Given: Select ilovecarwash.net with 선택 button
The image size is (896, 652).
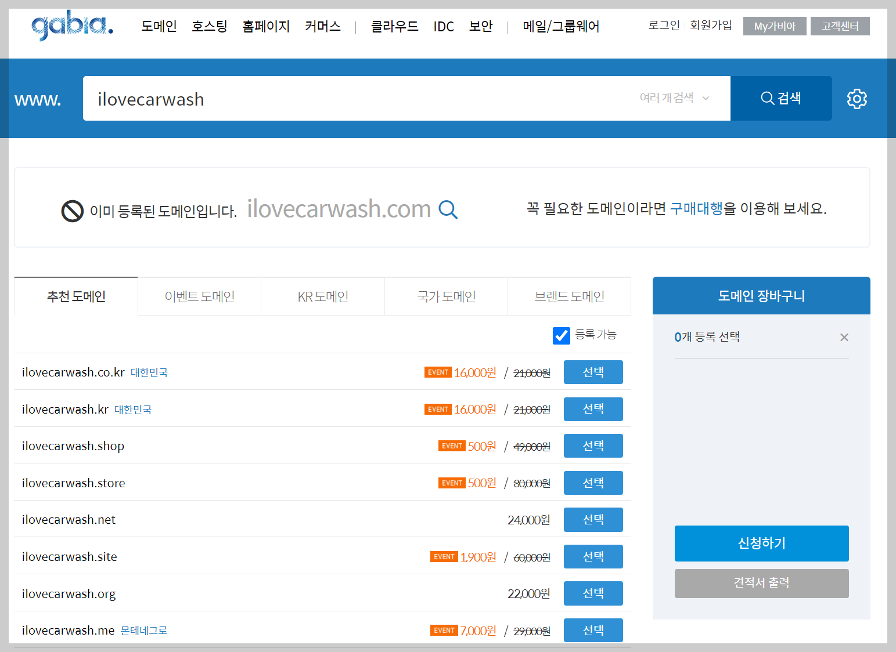Looking at the screenshot, I should pos(593,519).
